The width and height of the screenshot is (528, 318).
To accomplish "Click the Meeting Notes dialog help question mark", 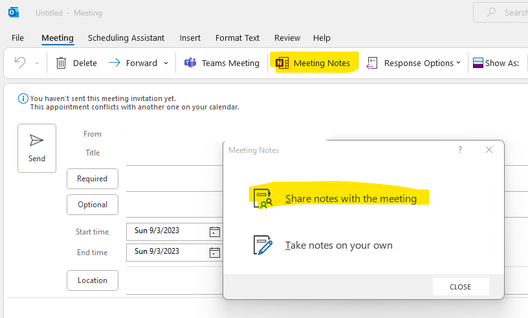I will [x=460, y=150].
